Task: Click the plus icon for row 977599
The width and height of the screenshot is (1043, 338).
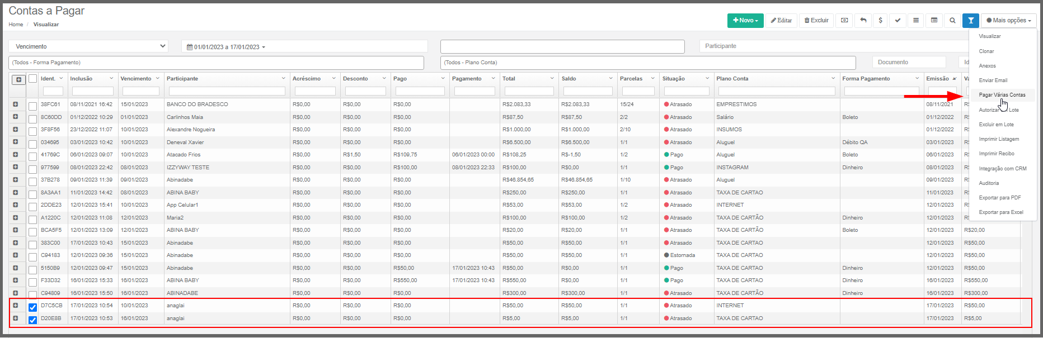Action: (16, 167)
